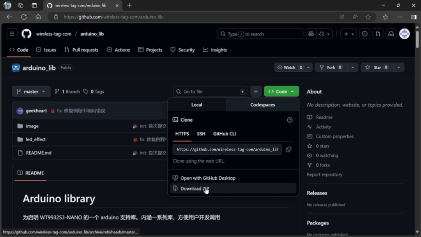Open geekheart's profile link
This screenshot has height=237, width=421.
tap(36, 111)
